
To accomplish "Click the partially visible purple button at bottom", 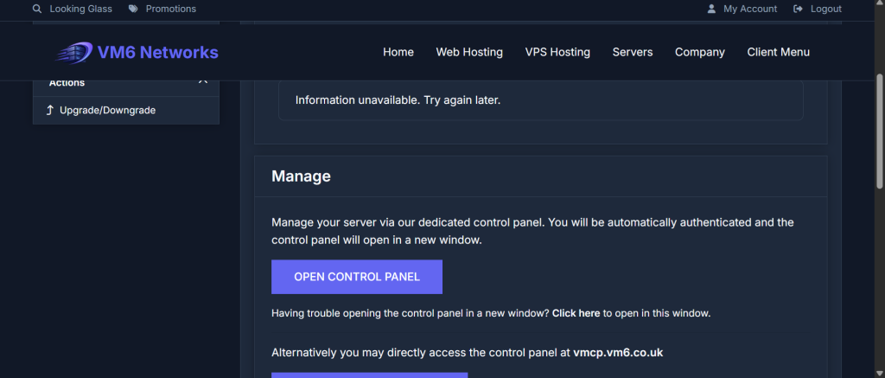I will (x=369, y=375).
